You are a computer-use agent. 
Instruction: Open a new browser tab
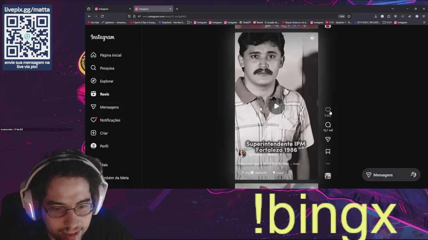177,9
